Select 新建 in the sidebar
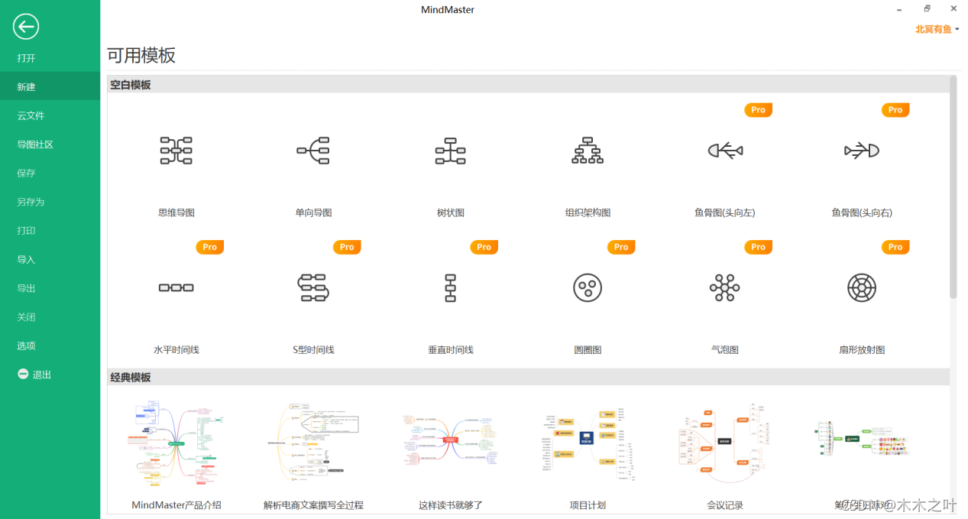Image resolution: width=968 pixels, height=519 pixels. [50, 86]
